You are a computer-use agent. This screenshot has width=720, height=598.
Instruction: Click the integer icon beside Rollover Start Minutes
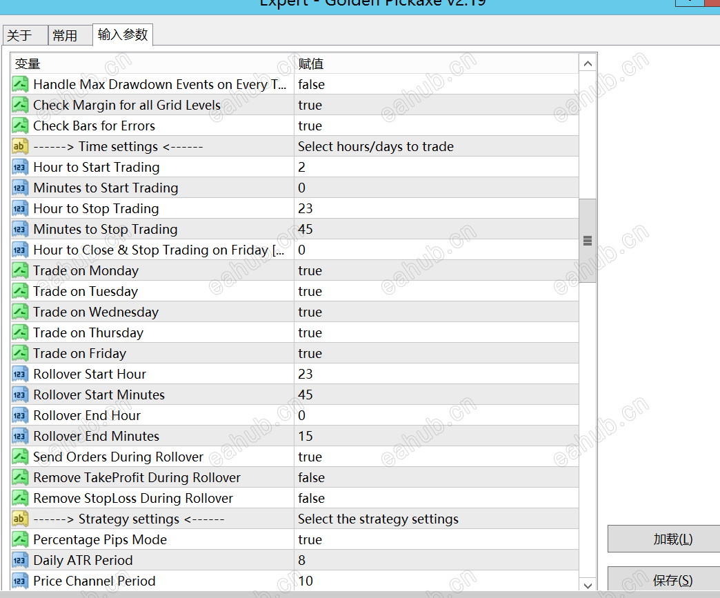pos(20,395)
